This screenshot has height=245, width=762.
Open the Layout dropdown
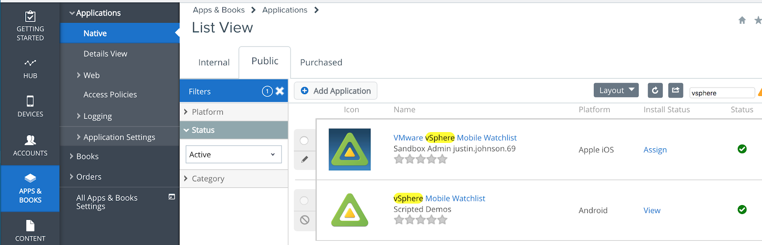point(616,90)
